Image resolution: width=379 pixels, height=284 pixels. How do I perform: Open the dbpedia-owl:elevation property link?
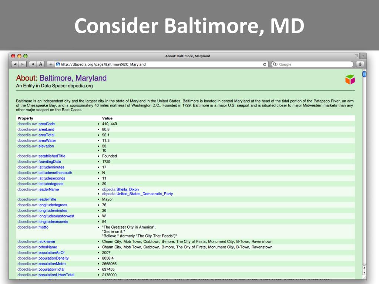pos(36,146)
